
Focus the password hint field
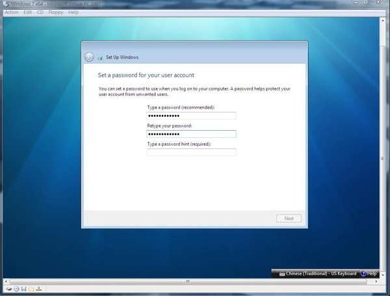[191, 152]
